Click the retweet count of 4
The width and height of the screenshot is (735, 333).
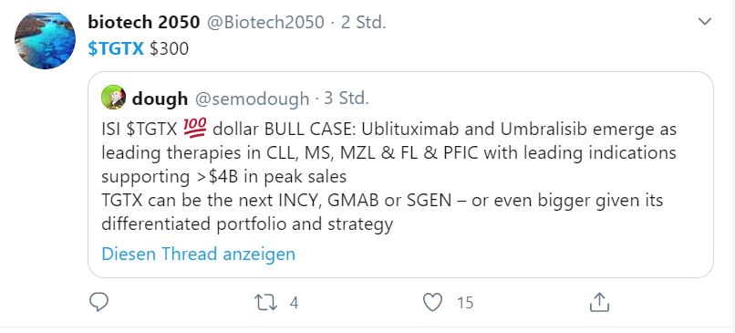(294, 303)
